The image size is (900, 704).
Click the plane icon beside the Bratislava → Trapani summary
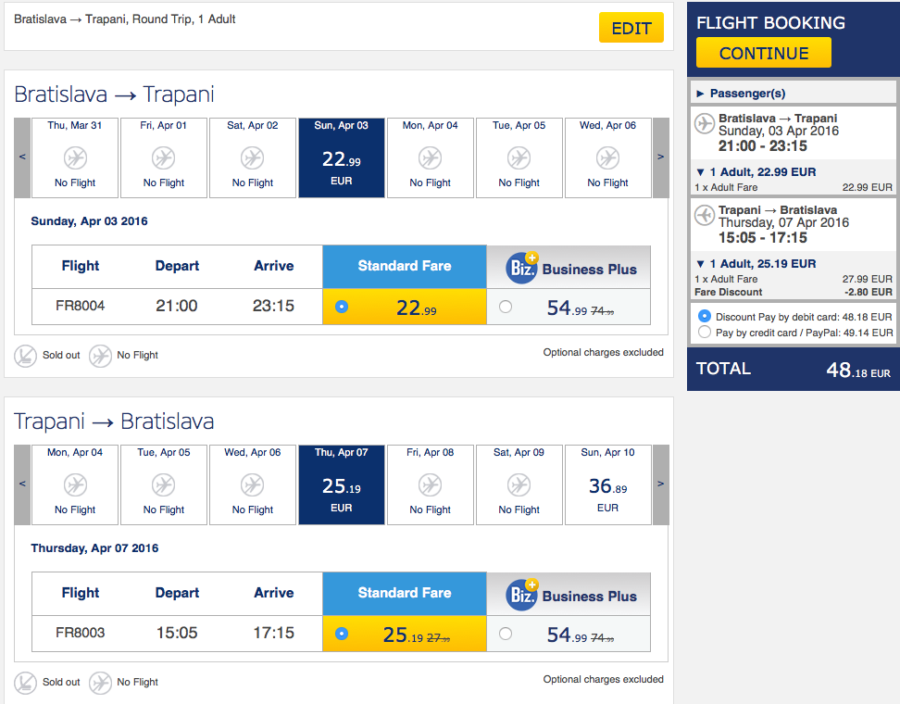point(705,123)
